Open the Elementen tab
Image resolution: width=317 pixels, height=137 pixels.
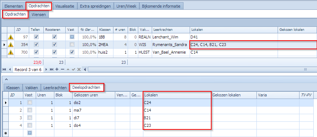[14, 6]
